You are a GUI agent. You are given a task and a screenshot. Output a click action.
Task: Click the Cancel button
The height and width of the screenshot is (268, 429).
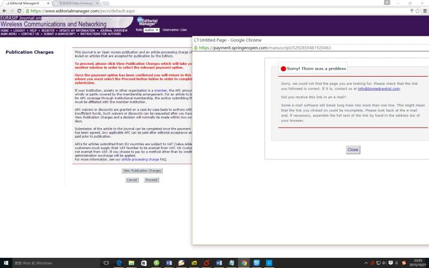point(132,180)
